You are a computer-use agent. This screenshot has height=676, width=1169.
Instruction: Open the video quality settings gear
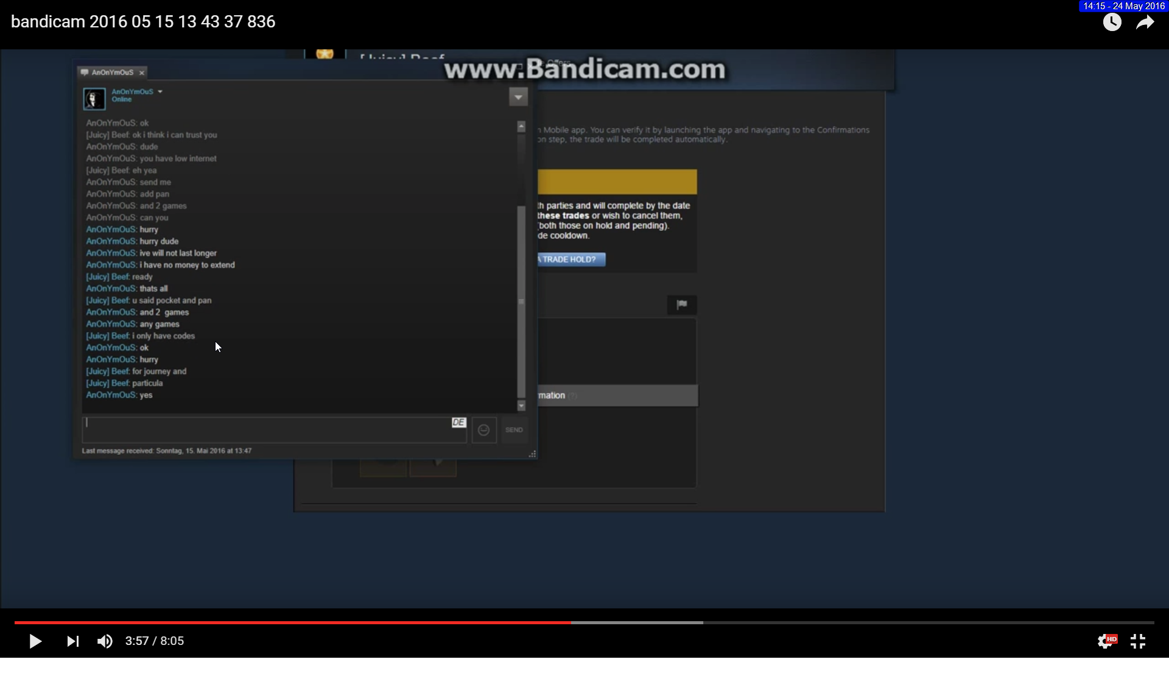coord(1106,641)
